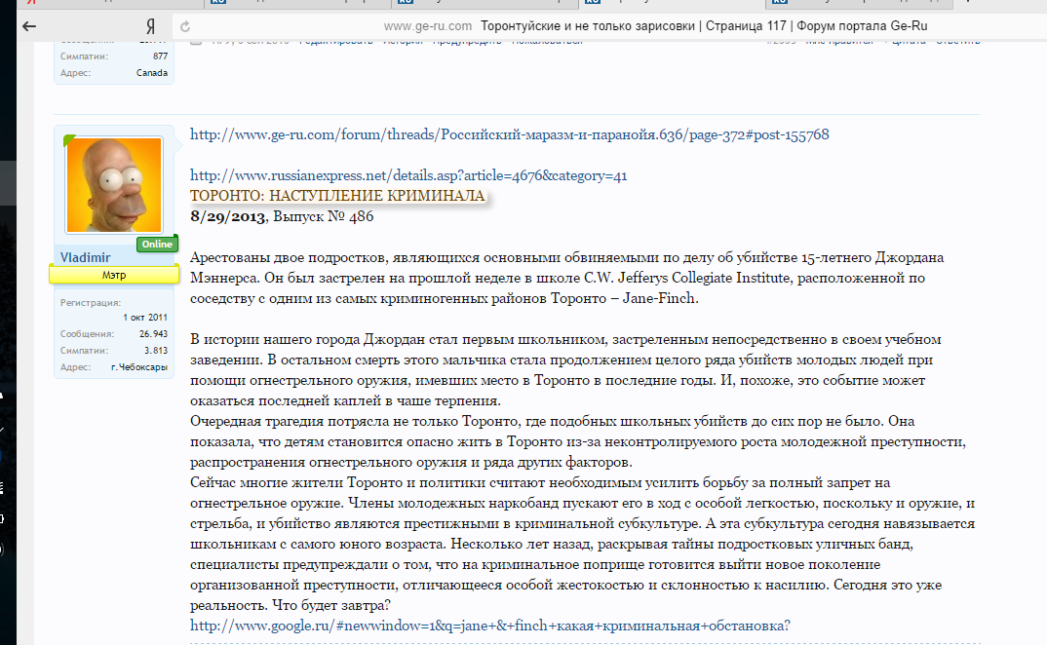This screenshot has width=1047, height=645.
Task: Click the previous user's likes count 877
Action: pos(160,57)
